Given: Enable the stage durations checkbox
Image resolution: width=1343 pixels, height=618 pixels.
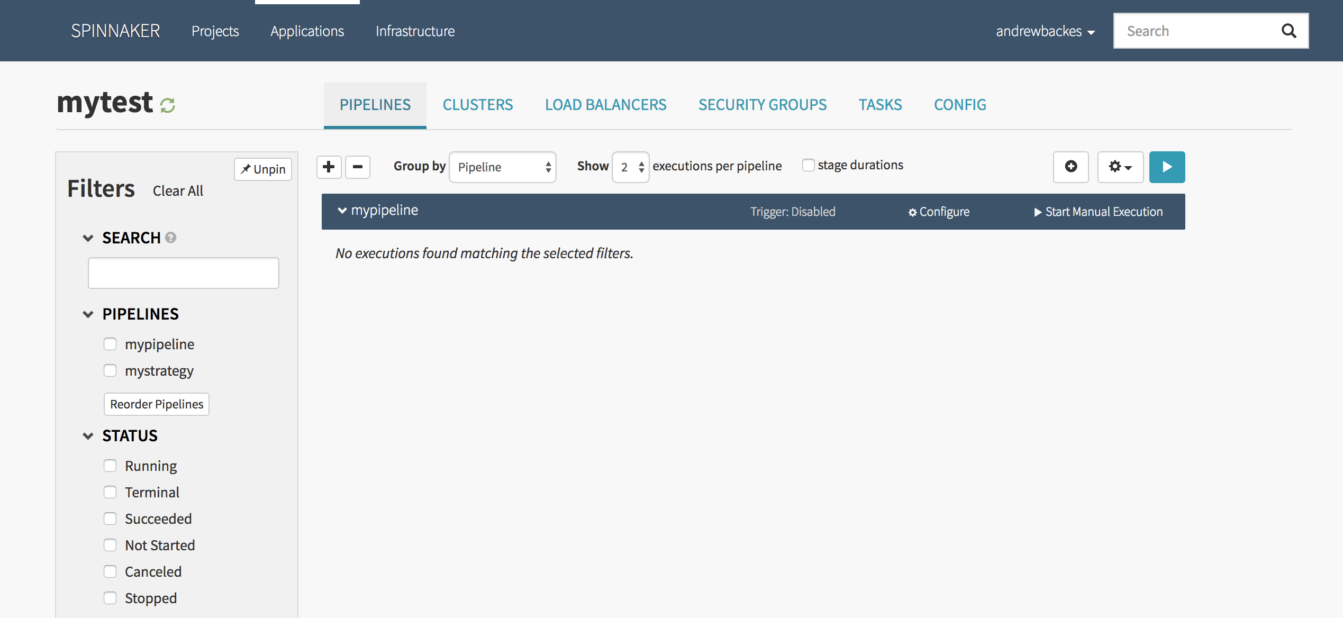Looking at the screenshot, I should click(x=808, y=165).
